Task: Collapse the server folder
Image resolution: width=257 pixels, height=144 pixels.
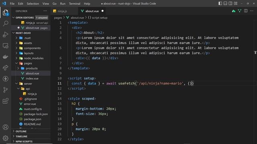Action: 16,84
